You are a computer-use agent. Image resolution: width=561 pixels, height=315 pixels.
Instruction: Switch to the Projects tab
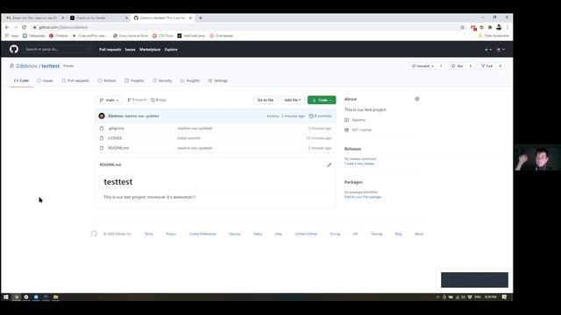pyautogui.click(x=134, y=80)
